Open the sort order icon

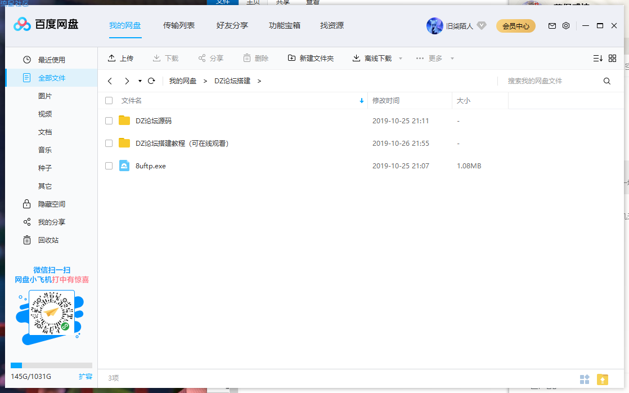tap(597, 58)
